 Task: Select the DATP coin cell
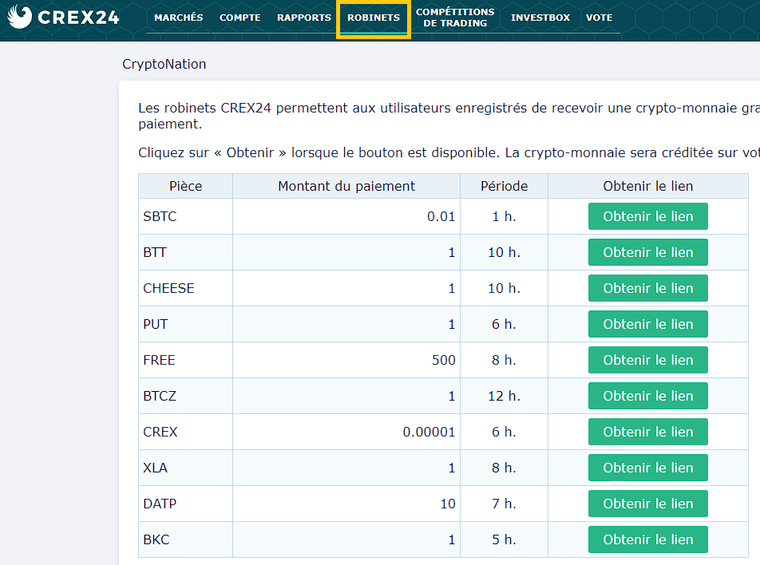[x=186, y=503]
